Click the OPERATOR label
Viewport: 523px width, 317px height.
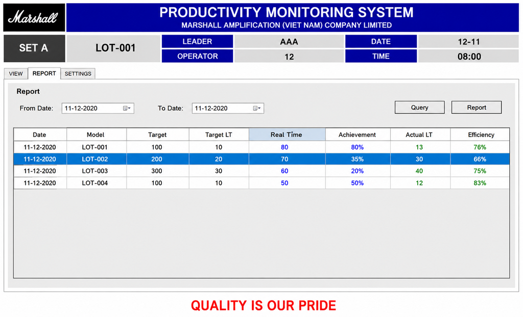click(x=197, y=56)
